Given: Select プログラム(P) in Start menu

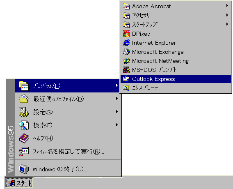Looking at the screenshot, I should (67, 86).
